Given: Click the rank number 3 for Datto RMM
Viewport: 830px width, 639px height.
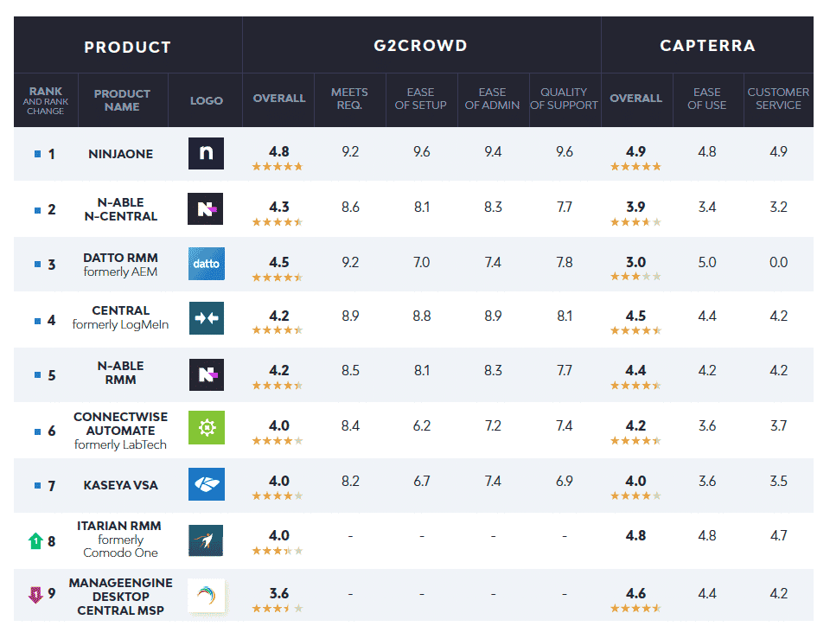Looking at the screenshot, I should (51, 265).
